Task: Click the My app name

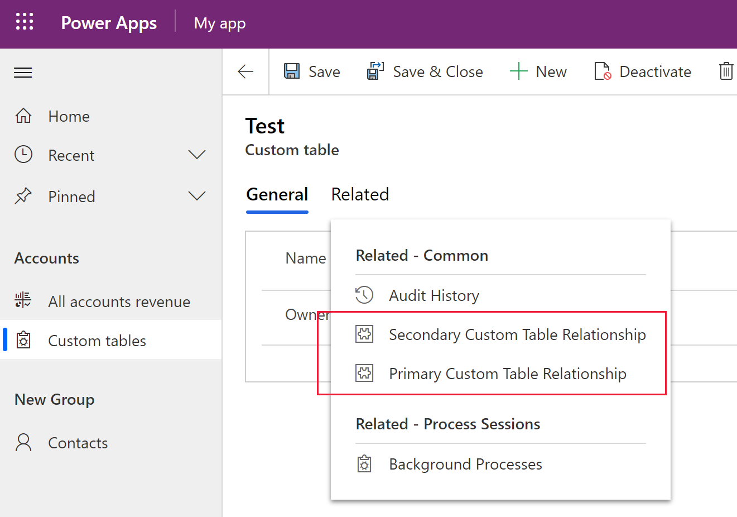Action: (x=220, y=23)
